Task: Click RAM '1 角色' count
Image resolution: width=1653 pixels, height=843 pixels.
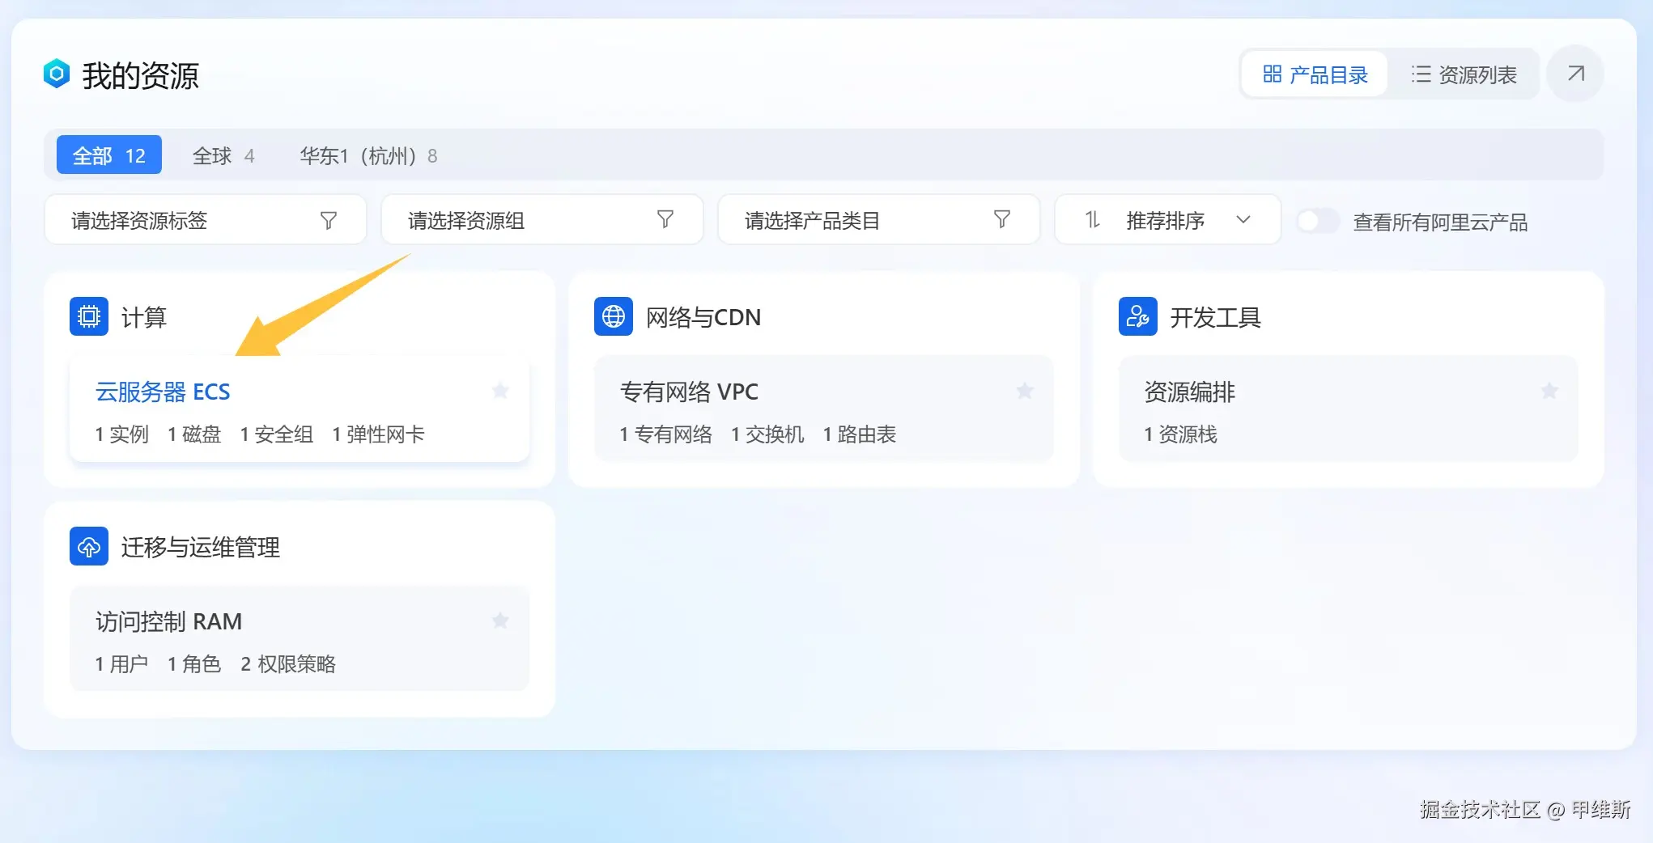Action: [x=194, y=664]
